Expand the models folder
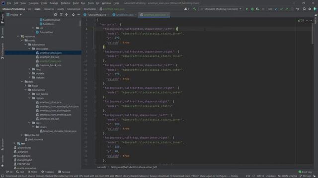 click(29, 73)
